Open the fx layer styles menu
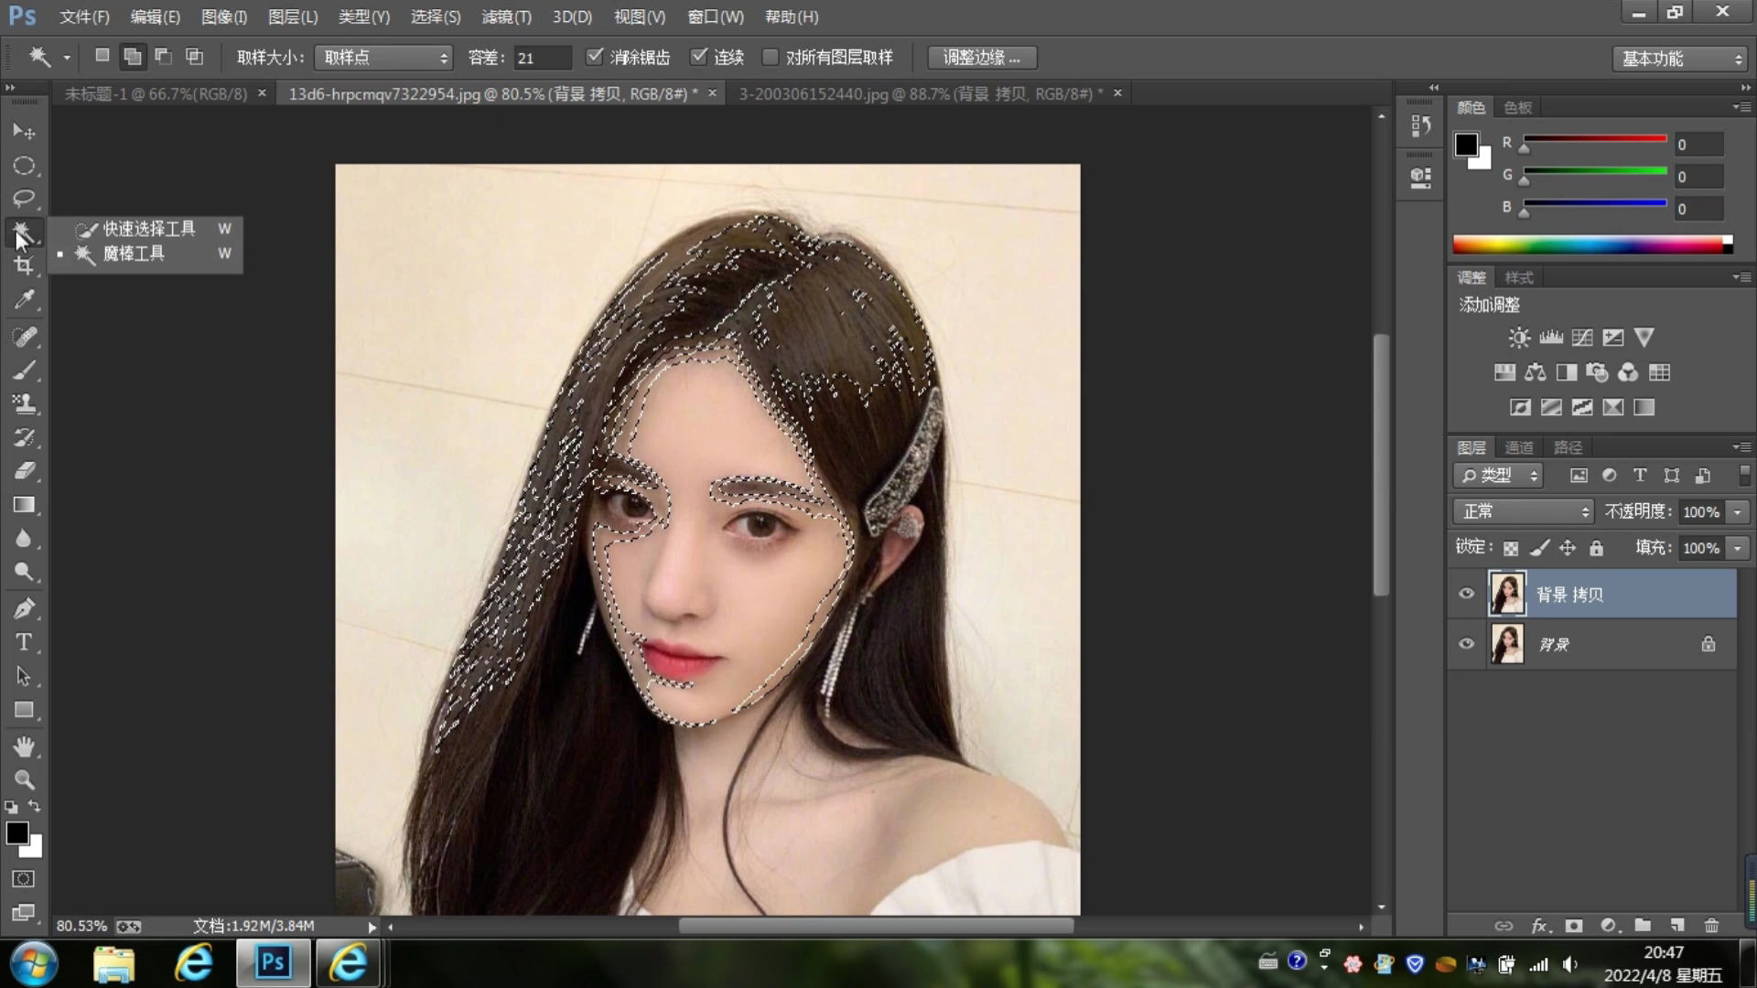 pos(1539,926)
